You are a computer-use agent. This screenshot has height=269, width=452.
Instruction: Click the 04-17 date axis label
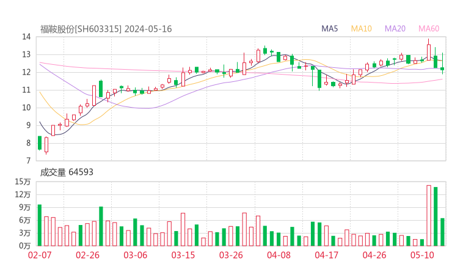coord(327,255)
